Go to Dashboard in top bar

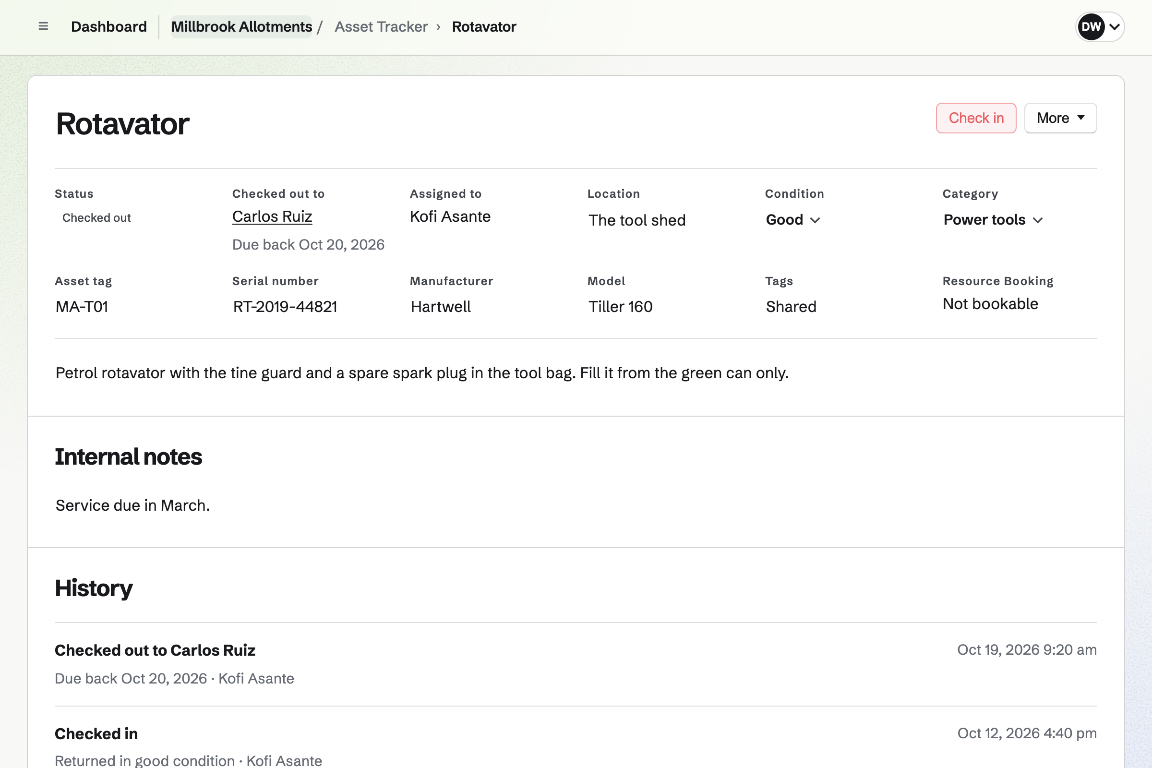tap(109, 26)
